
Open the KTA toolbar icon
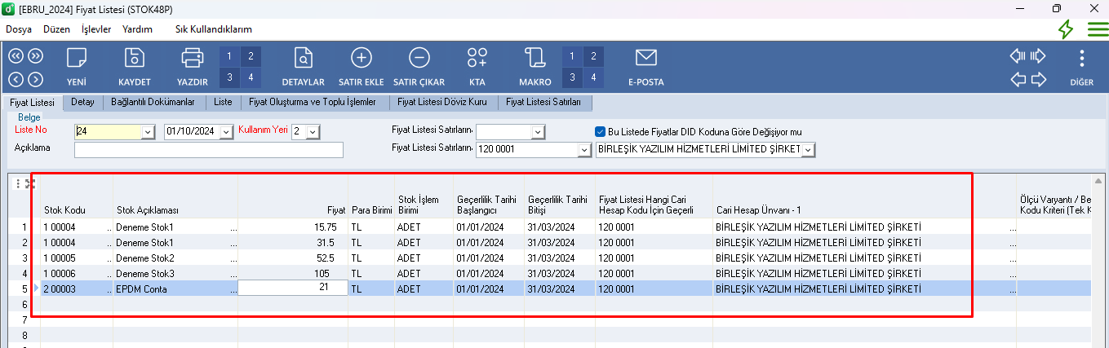tap(477, 59)
